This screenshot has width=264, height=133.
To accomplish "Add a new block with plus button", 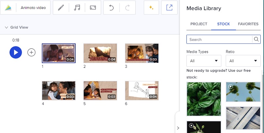I will pyautogui.click(x=31, y=52).
